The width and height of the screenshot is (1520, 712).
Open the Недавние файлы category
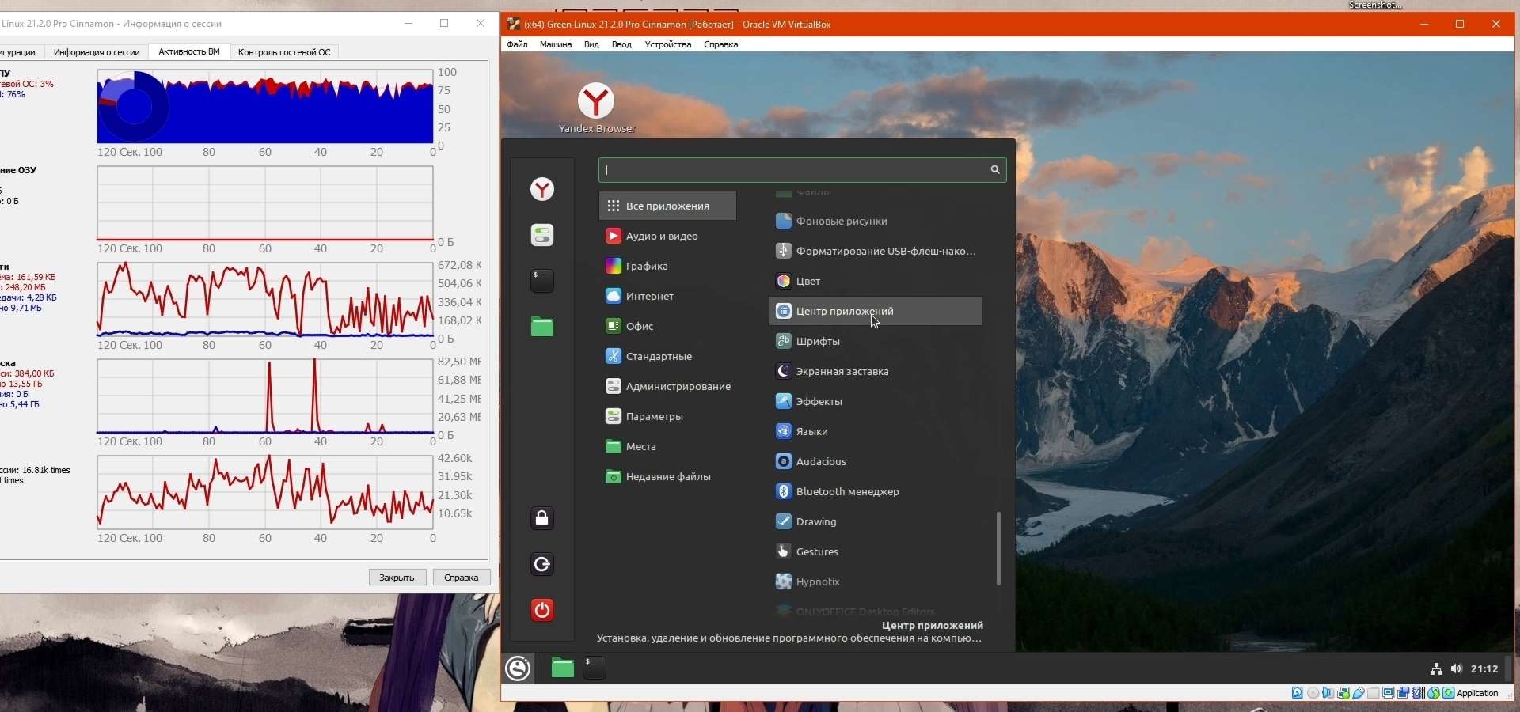pyautogui.click(x=667, y=476)
